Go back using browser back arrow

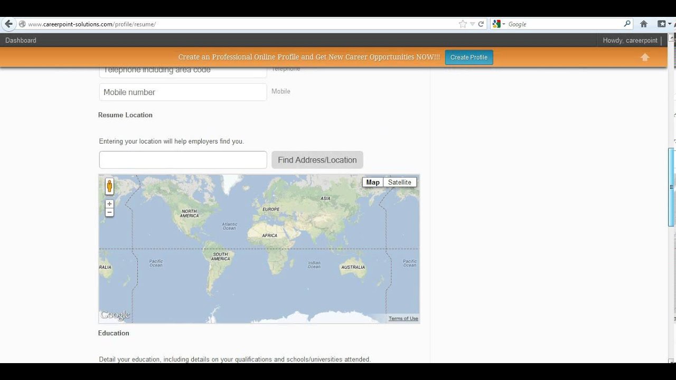pyautogui.click(x=8, y=24)
